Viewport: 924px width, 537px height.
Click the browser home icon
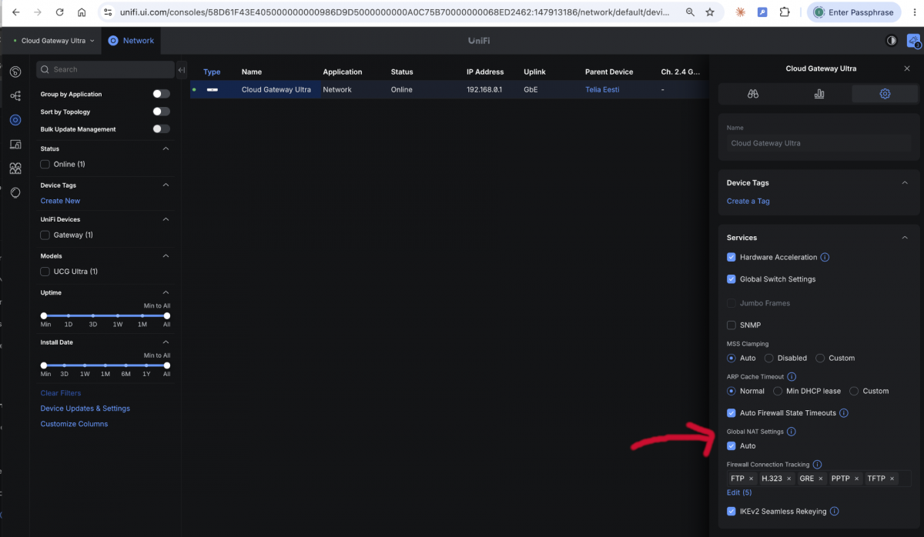tap(82, 12)
